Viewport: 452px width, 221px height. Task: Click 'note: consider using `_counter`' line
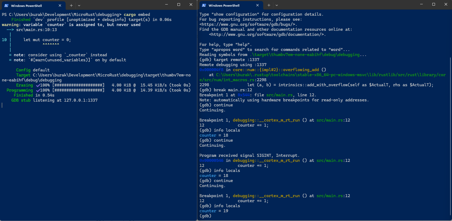pos(58,55)
